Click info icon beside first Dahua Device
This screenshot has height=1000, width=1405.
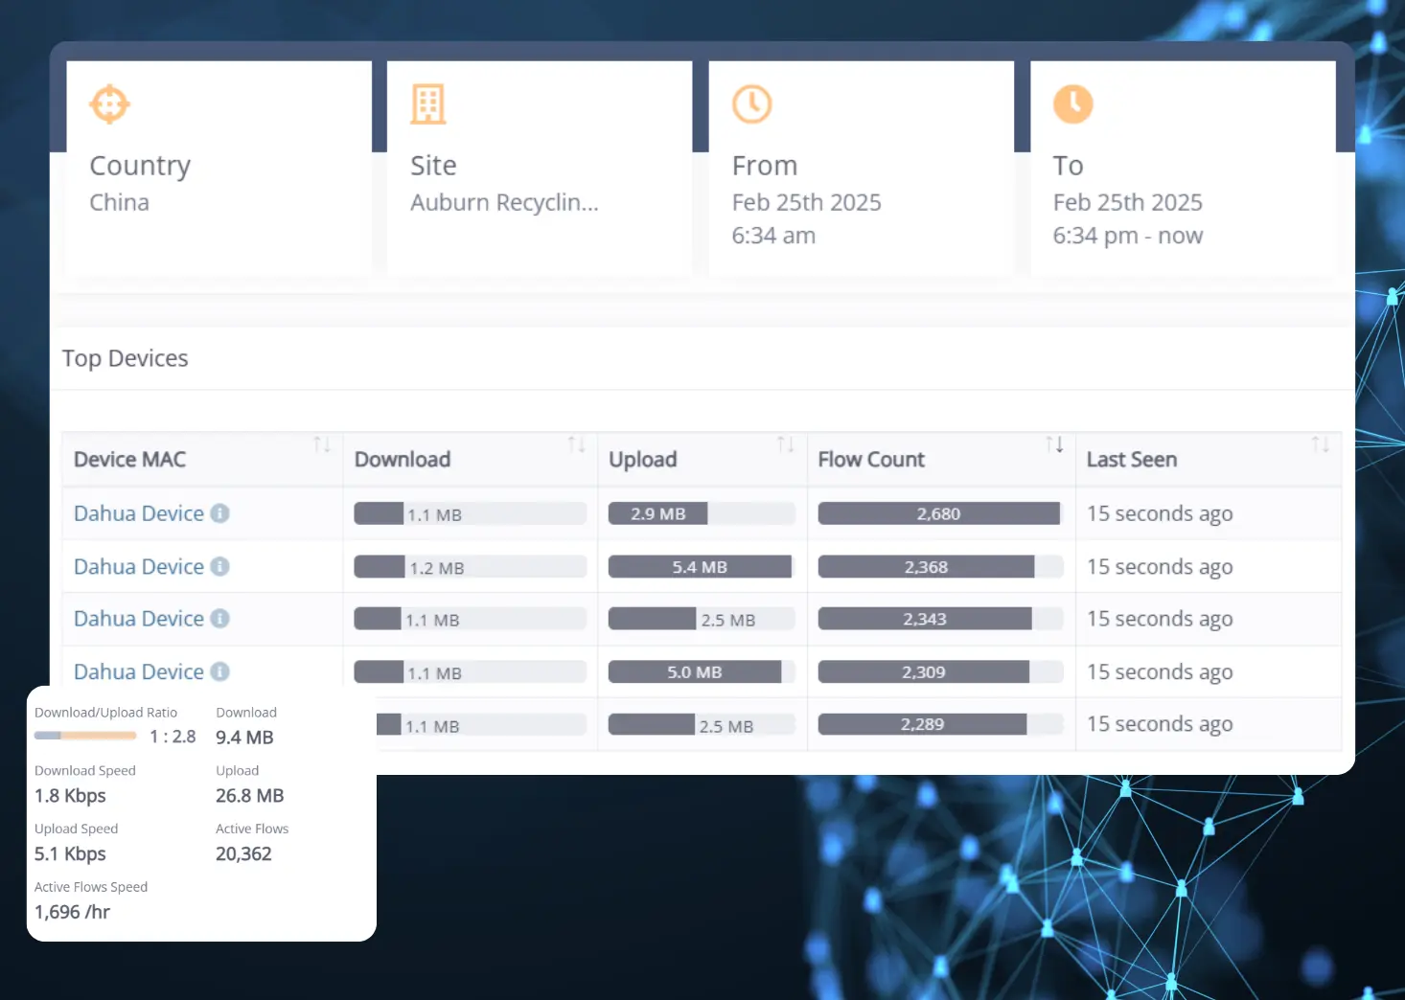click(220, 513)
